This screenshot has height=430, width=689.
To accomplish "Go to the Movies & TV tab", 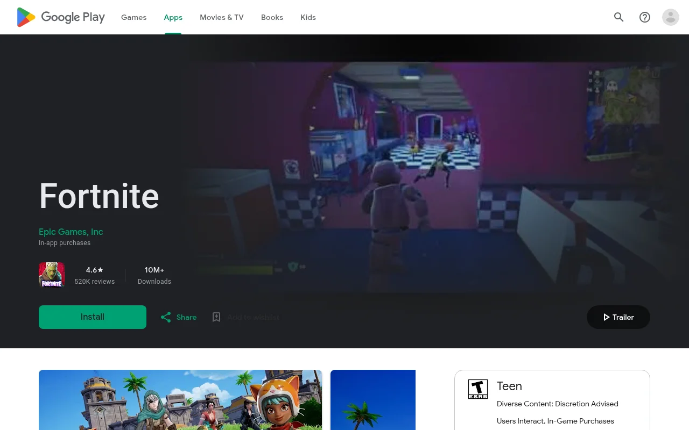I will [222, 17].
